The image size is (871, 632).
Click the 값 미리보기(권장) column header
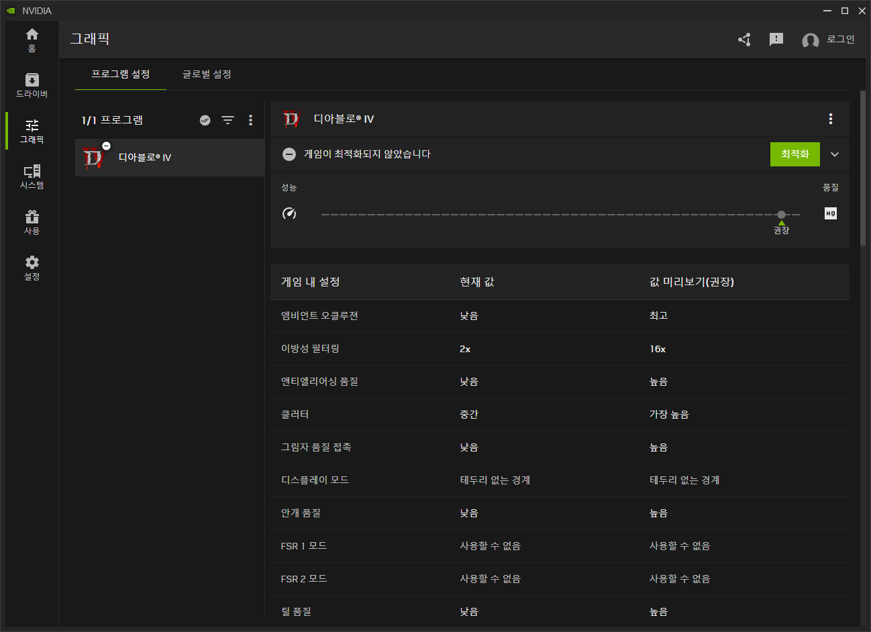click(692, 282)
